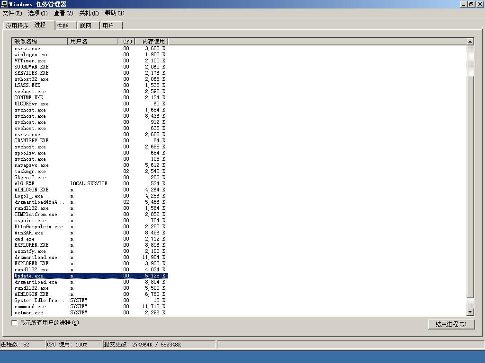Screen dimensions: 485x363
Task: Click the scrollbar down arrow
Action: click(470, 312)
